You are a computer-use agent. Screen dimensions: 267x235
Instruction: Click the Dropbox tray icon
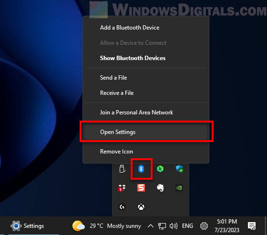pyautogui.click(x=122, y=188)
